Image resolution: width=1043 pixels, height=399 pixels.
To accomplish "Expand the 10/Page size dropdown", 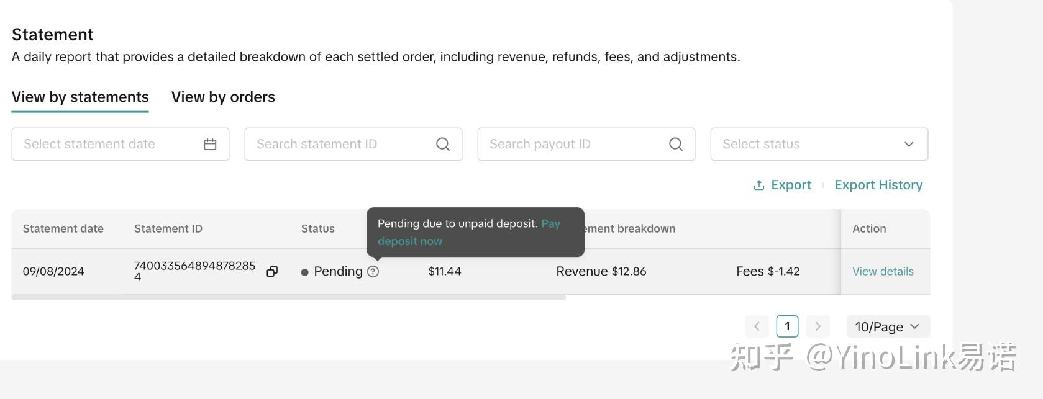I will coord(888,326).
